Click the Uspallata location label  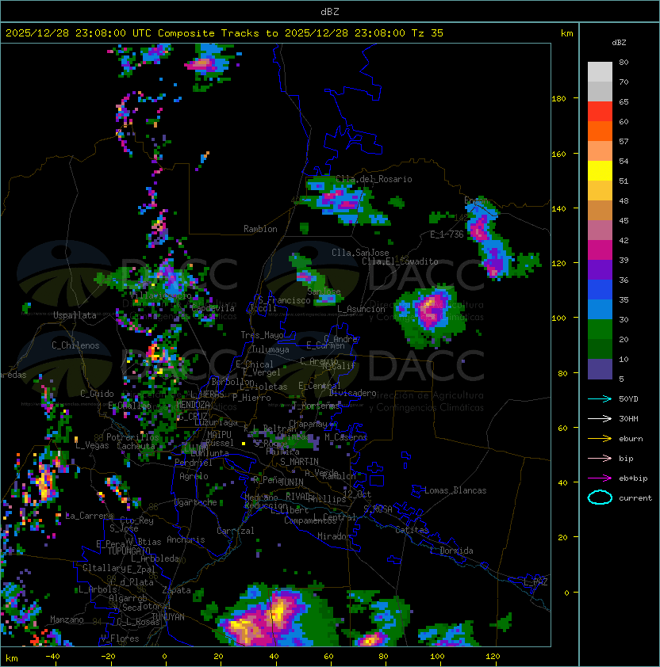(75, 315)
